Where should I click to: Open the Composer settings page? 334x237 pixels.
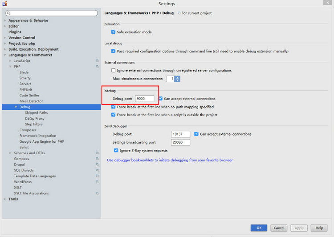coord(28,130)
